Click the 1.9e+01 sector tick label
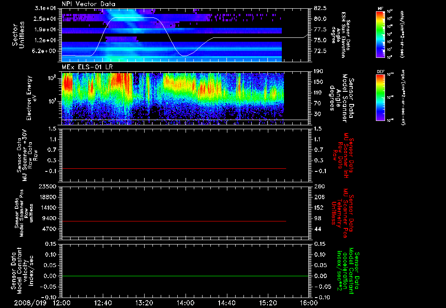This screenshot has height=308, width=446. click(46, 30)
